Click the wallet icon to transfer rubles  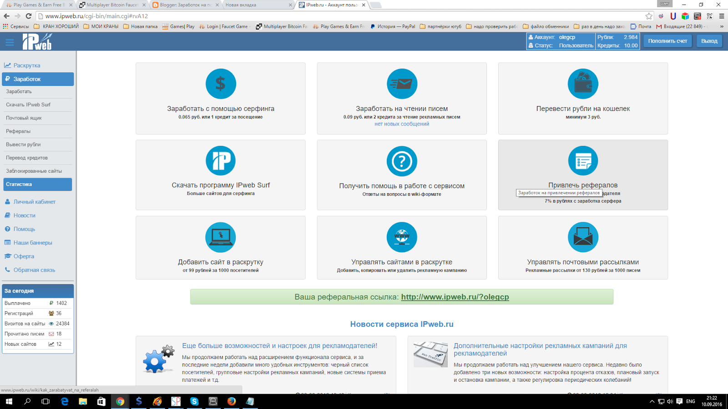tap(583, 84)
